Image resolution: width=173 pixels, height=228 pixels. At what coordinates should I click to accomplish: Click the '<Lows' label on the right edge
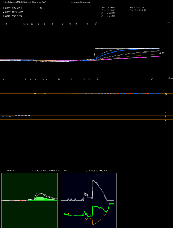pyautogui.click(x=170, y=78)
